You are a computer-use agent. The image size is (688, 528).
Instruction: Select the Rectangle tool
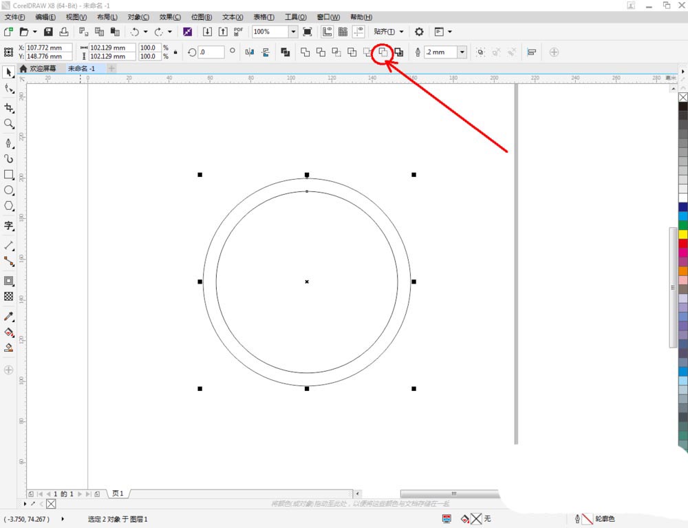9,175
